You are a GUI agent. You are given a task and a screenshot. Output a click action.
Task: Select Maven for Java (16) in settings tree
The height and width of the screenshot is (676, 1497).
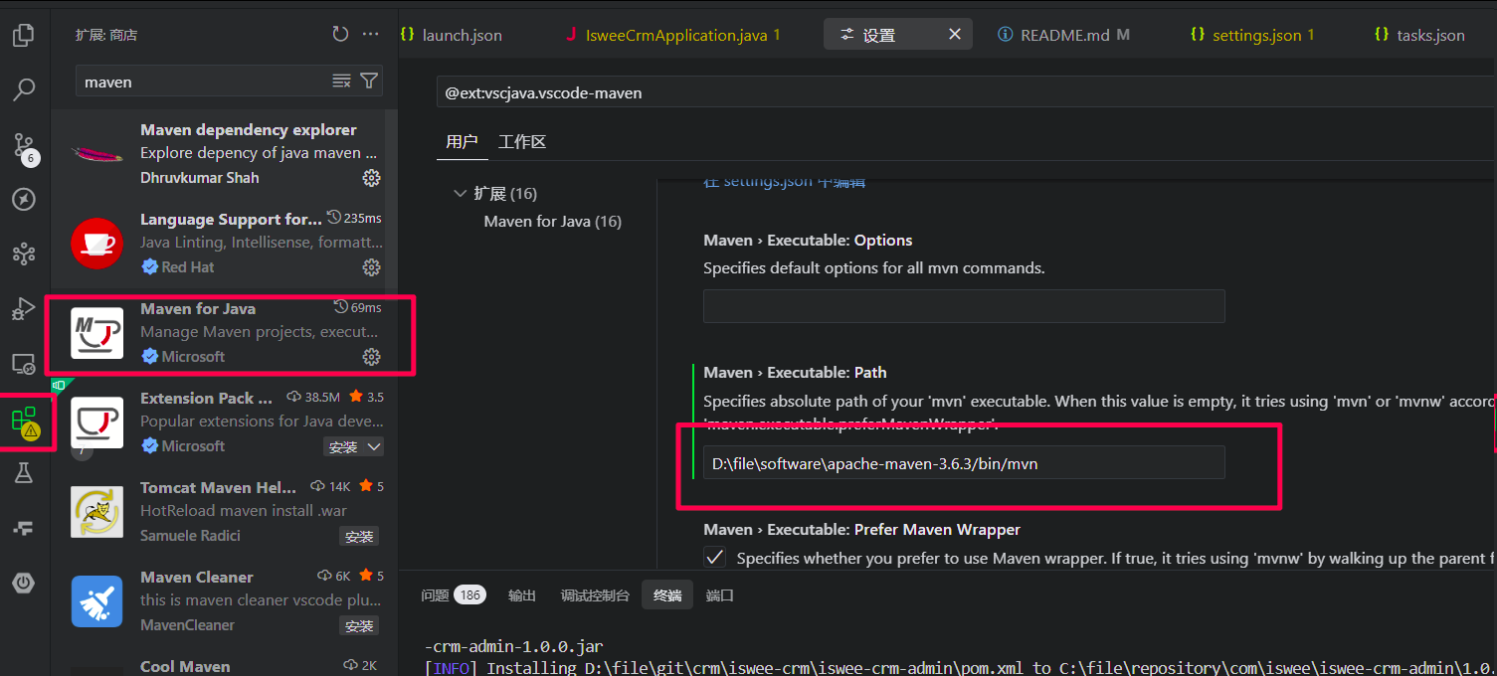tap(552, 222)
